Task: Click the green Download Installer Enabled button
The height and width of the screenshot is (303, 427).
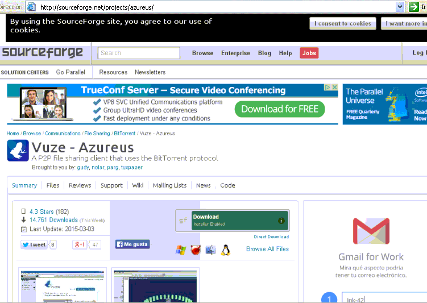Action: coord(240,220)
